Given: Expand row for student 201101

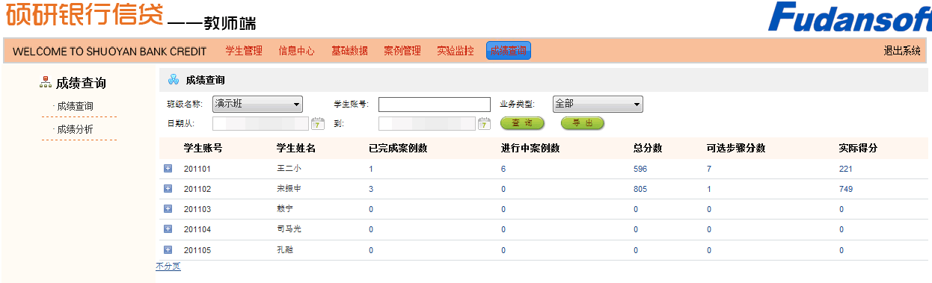Looking at the screenshot, I should click(x=168, y=169).
